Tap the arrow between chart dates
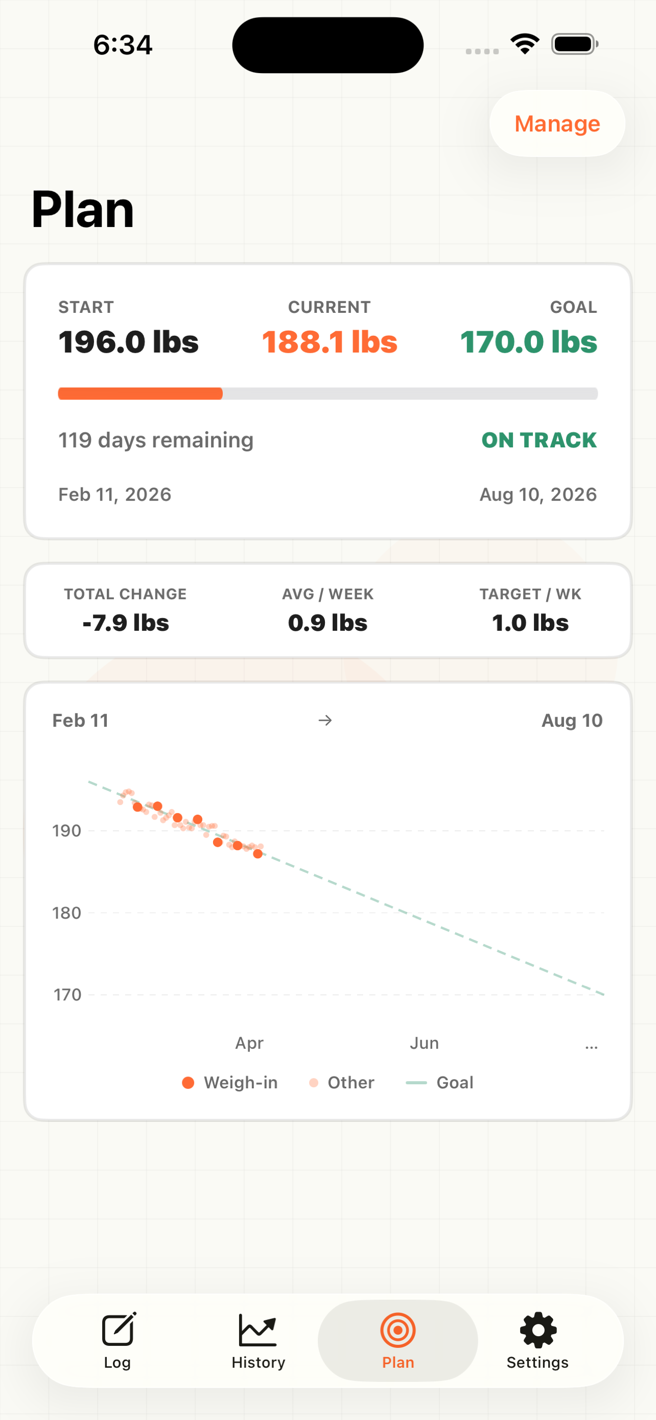Image resolution: width=656 pixels, height=1420 pixels. [325, 720]
